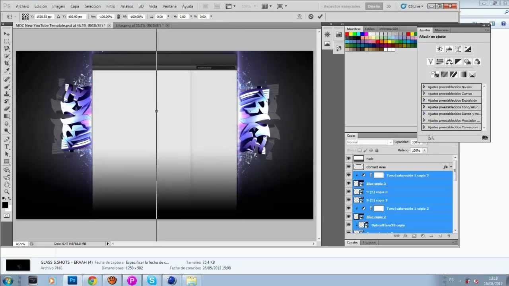Open the Filtro menu
This screenshot has width=509, height=286.
pos(111,6)
